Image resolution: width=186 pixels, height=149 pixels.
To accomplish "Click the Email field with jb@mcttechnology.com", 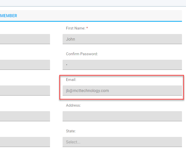I will tap(122, 91).
